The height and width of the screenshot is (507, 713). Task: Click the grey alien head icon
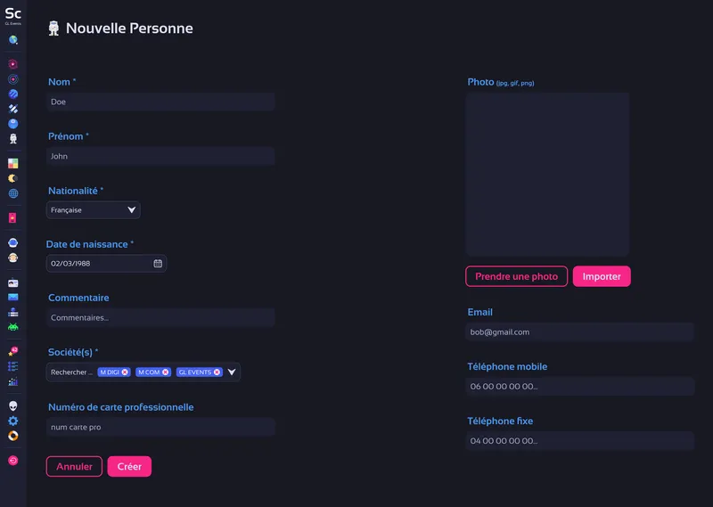click(13, 405)
